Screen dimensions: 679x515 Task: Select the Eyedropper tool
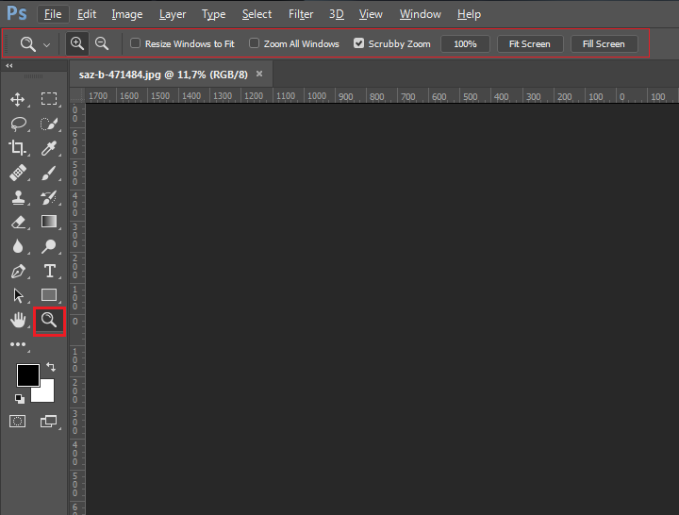(x=49, y=148)
